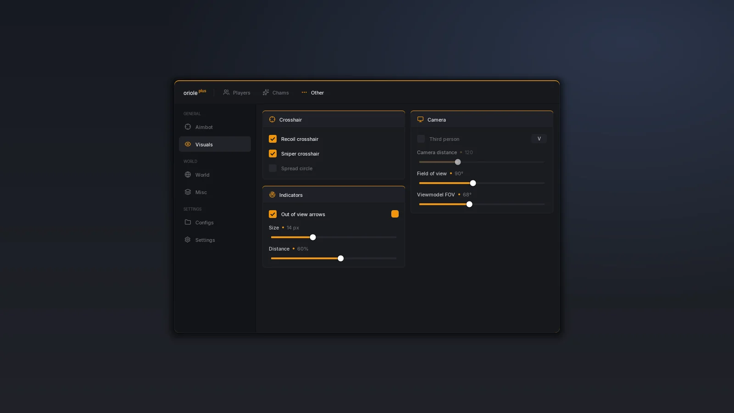Click the arrows Size slider handle
The height and width of the screenshot is (413, 734).
coord(313,237)
